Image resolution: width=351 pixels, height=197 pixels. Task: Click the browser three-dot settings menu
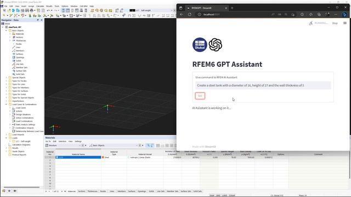click(336, 14)
